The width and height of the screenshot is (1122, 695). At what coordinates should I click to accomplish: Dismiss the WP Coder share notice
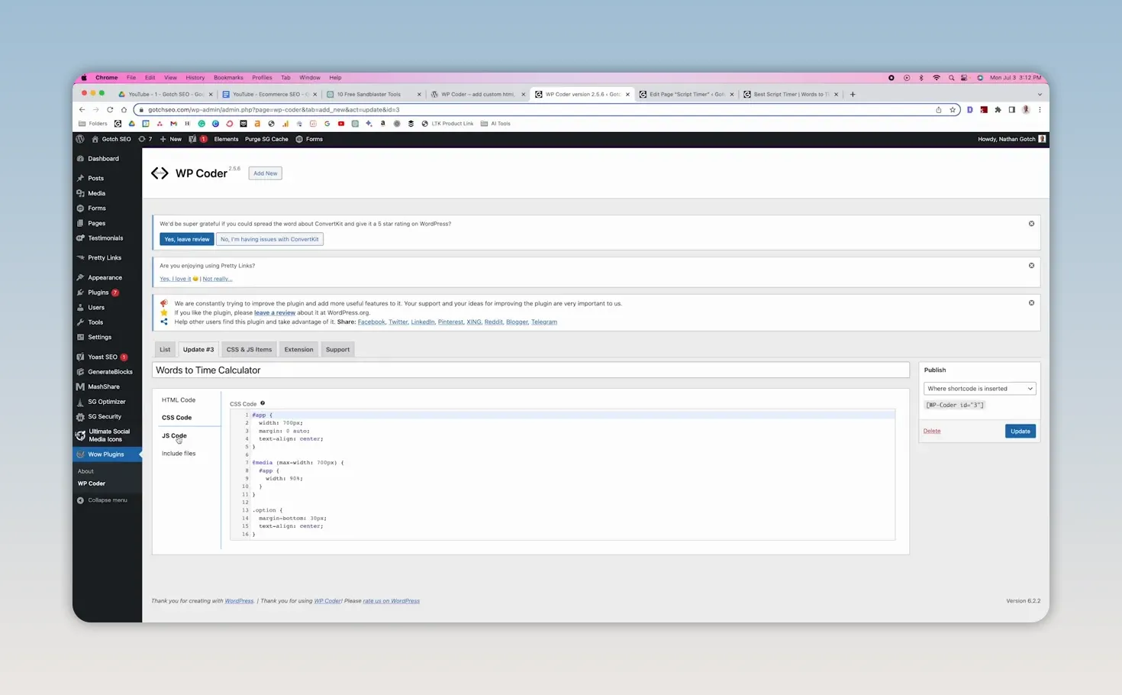(x=1031, y=303)
